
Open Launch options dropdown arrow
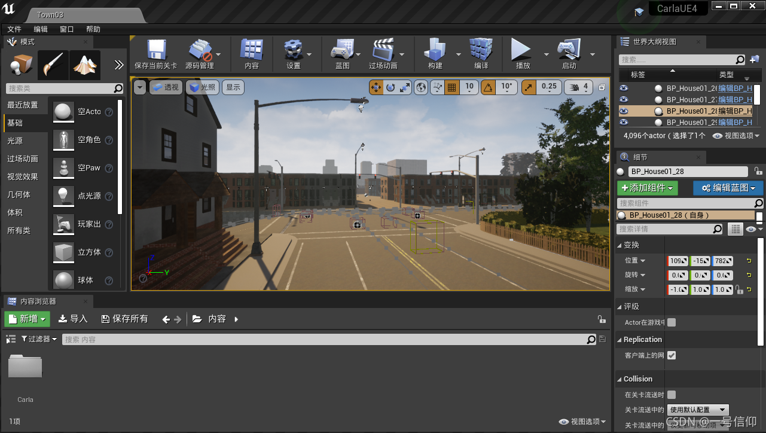click(592, 54)
